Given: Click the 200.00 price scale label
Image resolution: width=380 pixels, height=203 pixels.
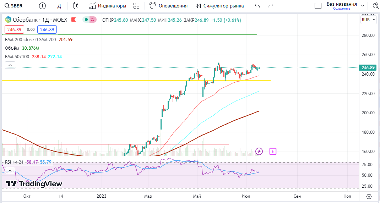Looking at the screenshot, I should click(x=368, y=113).
